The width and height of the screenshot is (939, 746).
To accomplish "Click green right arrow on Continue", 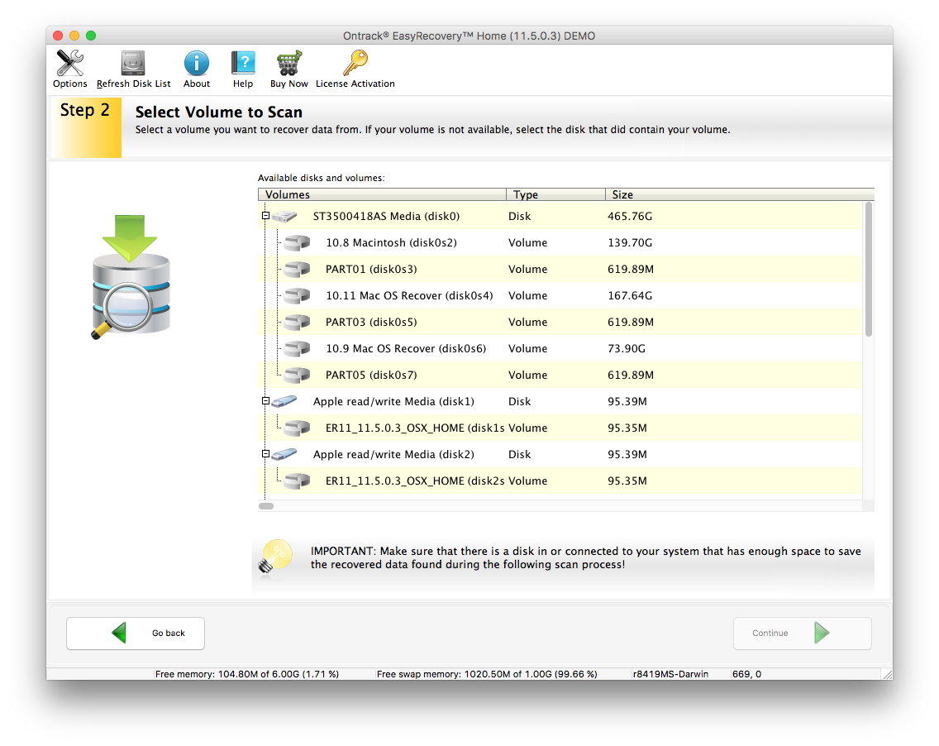I will click(822, 633).
